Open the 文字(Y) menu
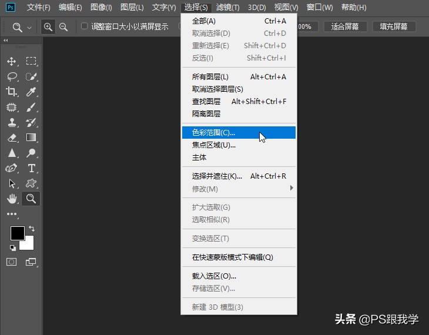The height and width of the screenshot is (335, 429). tap(164, 8)
